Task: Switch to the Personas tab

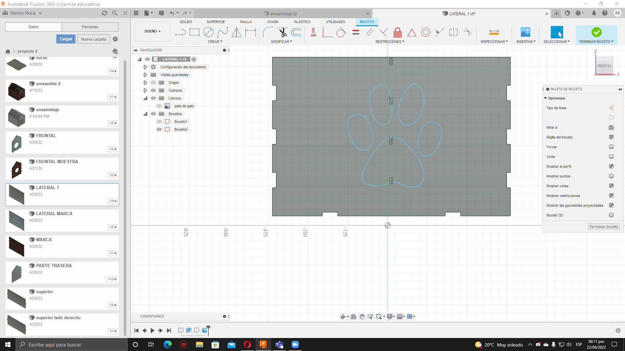Action: click(90, 27)
